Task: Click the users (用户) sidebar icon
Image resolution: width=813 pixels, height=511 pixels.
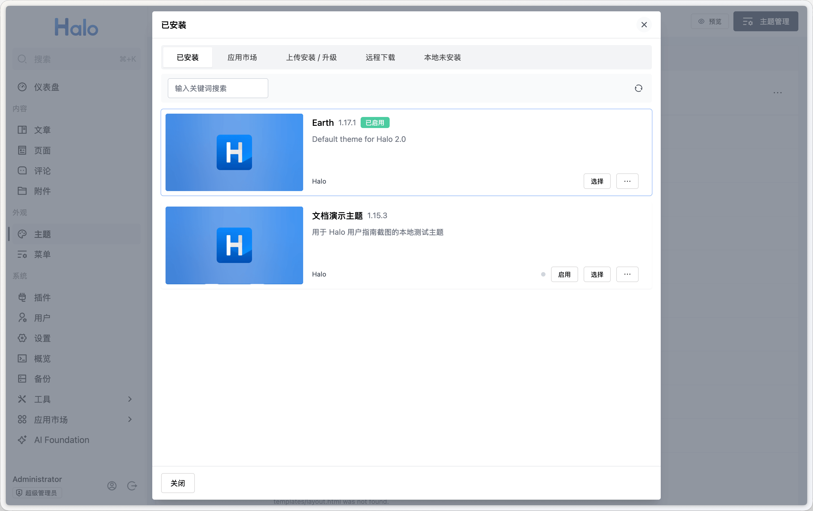Action: point(22,317)
